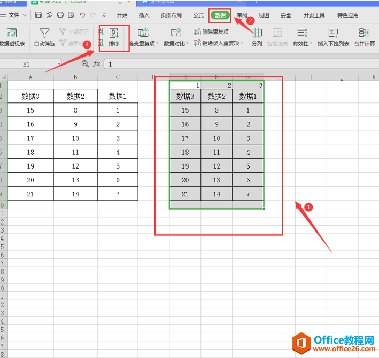Click the zoom magnifier icon near formula bar
This screenshot has height=358, width=379.
pos(85,64)
